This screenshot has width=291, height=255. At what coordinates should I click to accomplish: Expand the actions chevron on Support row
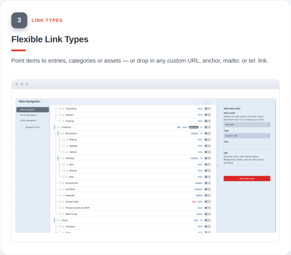210,115
